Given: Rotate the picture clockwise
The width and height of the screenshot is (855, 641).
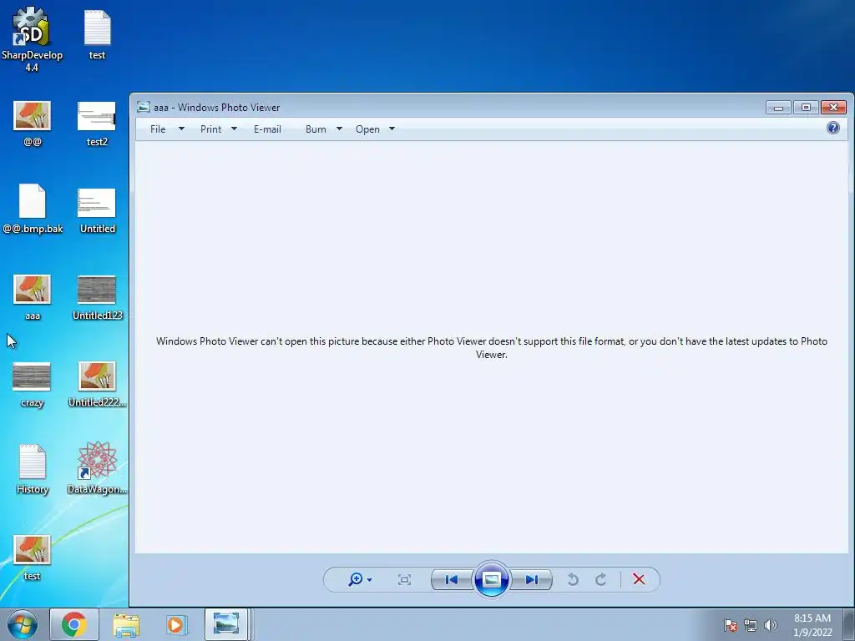Looking at the screenshot, I should [601, 579].
